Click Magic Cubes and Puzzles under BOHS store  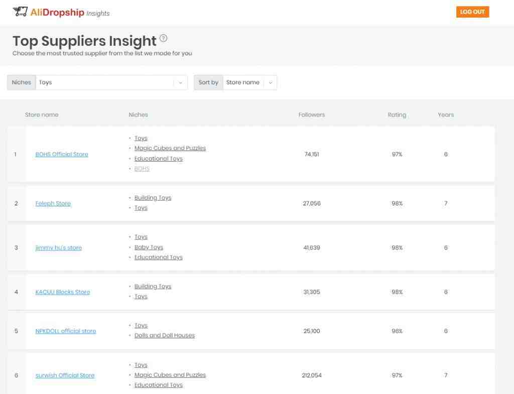tap(170, 148)
